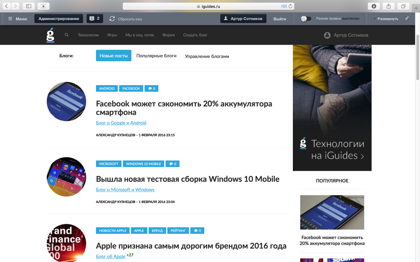Click the WINDOWS 10 MOBILE tag
The width and height of the screenshot is (420, 262).
pyautogui.click(x=143, y=164)
